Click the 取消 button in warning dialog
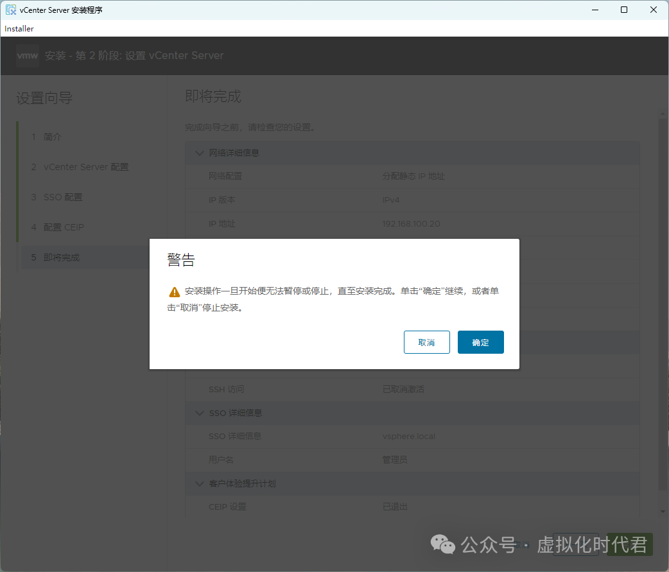Viewport: 669px width, 572px height. 427,342
